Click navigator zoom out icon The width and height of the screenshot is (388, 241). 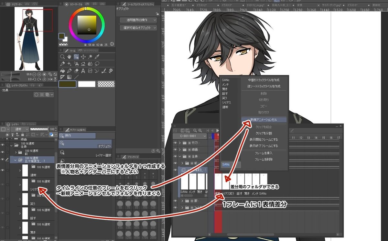click(34, 74)
